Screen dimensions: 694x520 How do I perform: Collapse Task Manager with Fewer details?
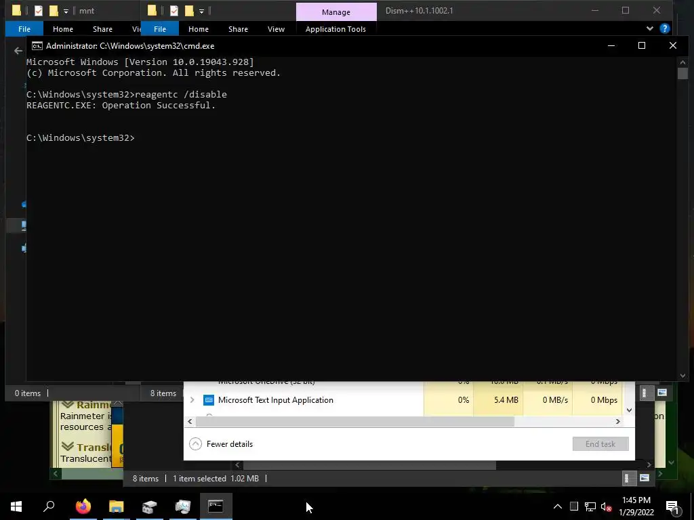tap(221, 444)
